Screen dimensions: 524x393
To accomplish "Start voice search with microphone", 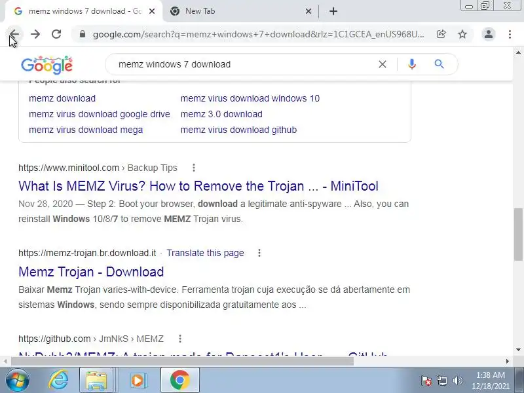I will point(412,64).
